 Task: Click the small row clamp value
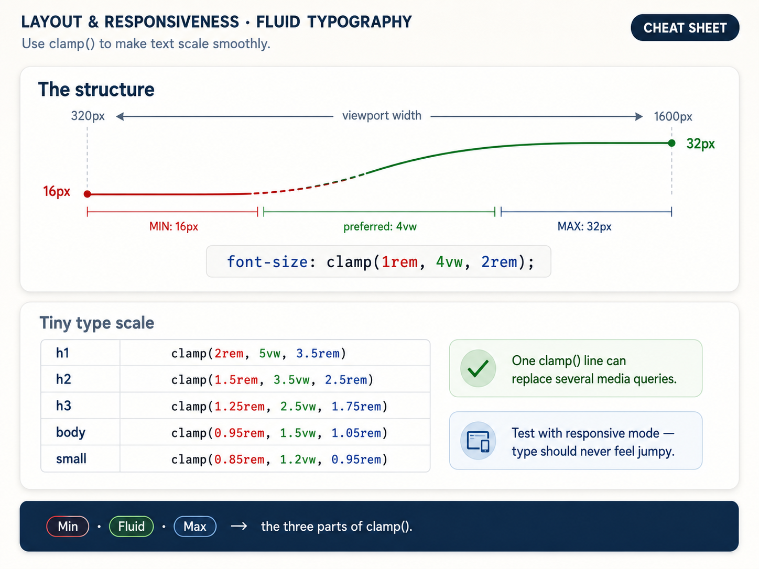tap(279, 459)
